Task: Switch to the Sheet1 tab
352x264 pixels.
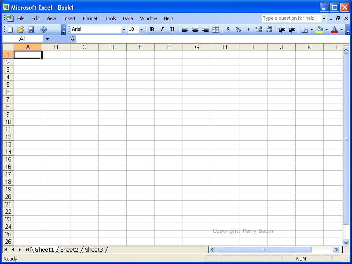Action: (44, 249)
